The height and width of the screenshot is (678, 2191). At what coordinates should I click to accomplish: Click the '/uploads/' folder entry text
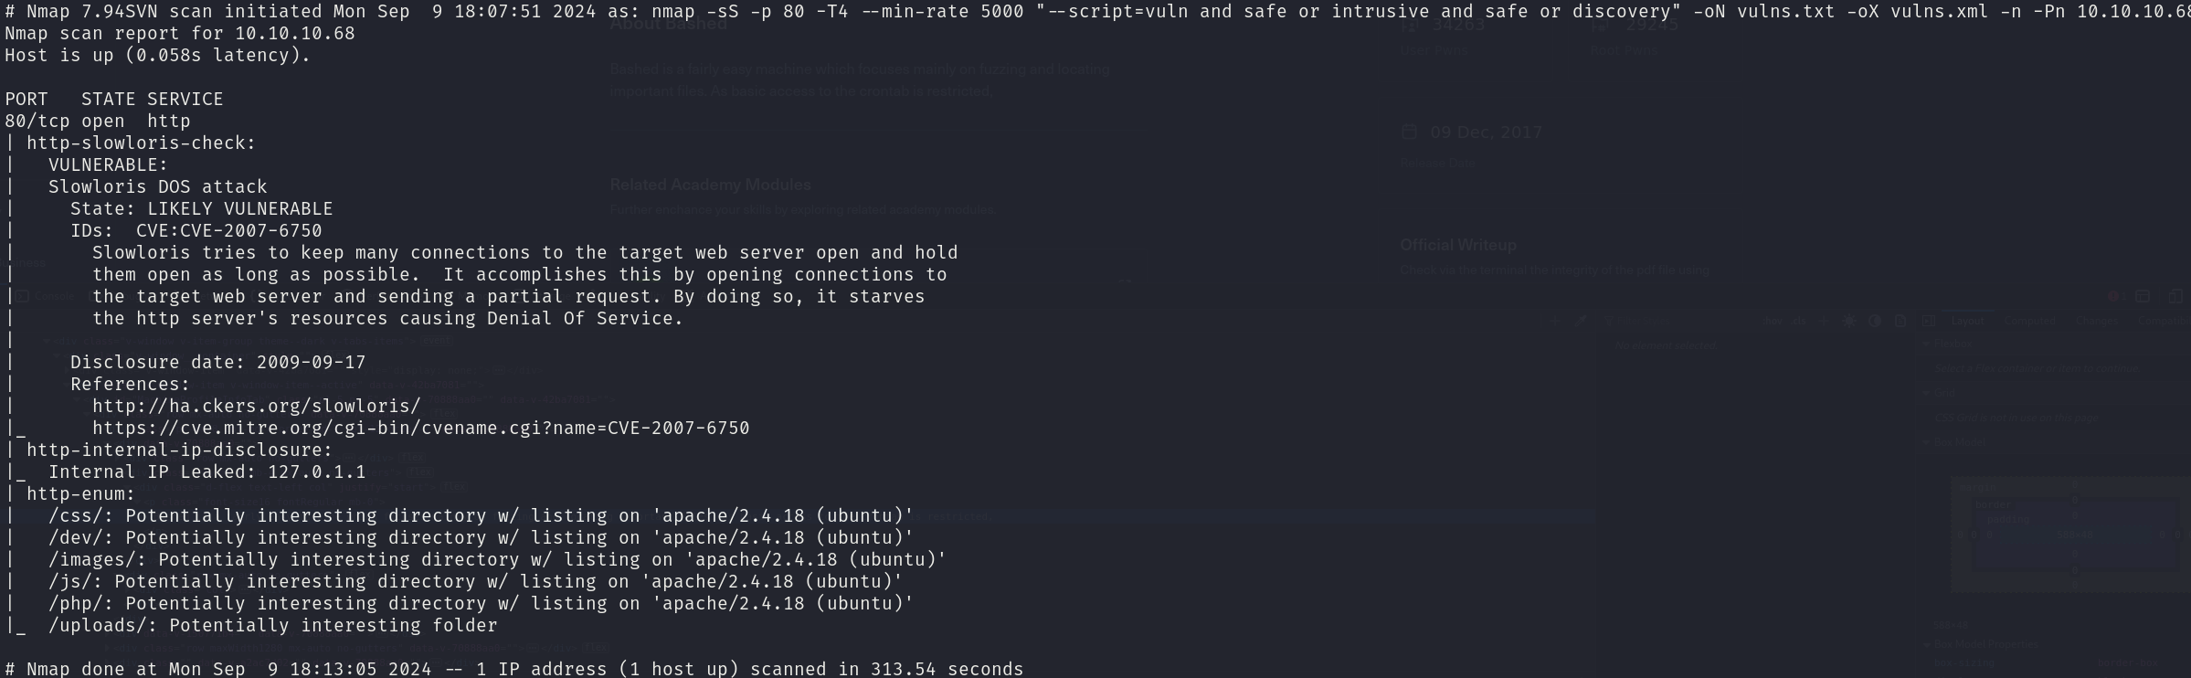pos(273,626)
